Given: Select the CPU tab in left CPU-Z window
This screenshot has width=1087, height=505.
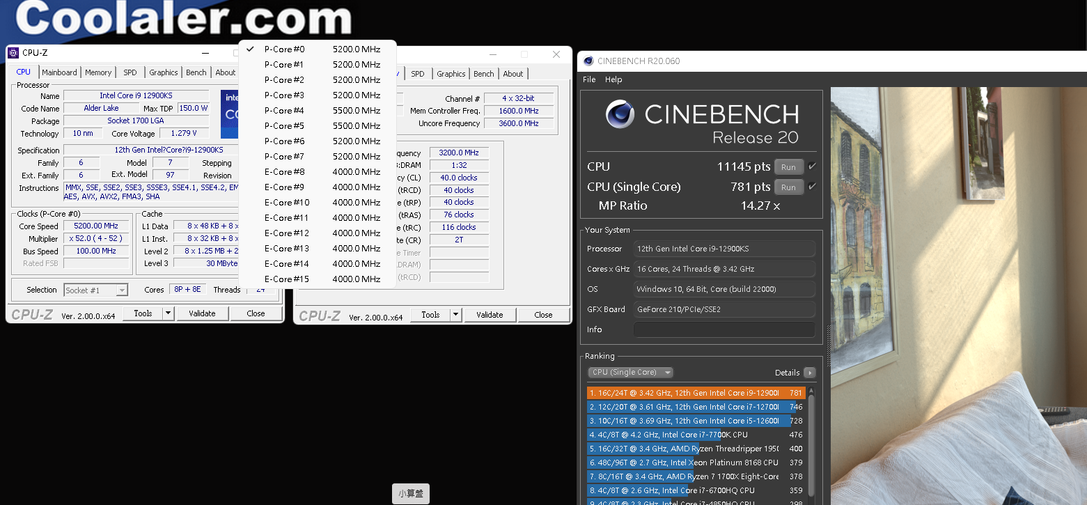Looking at the screenshot, I should (x=24, y=72).
